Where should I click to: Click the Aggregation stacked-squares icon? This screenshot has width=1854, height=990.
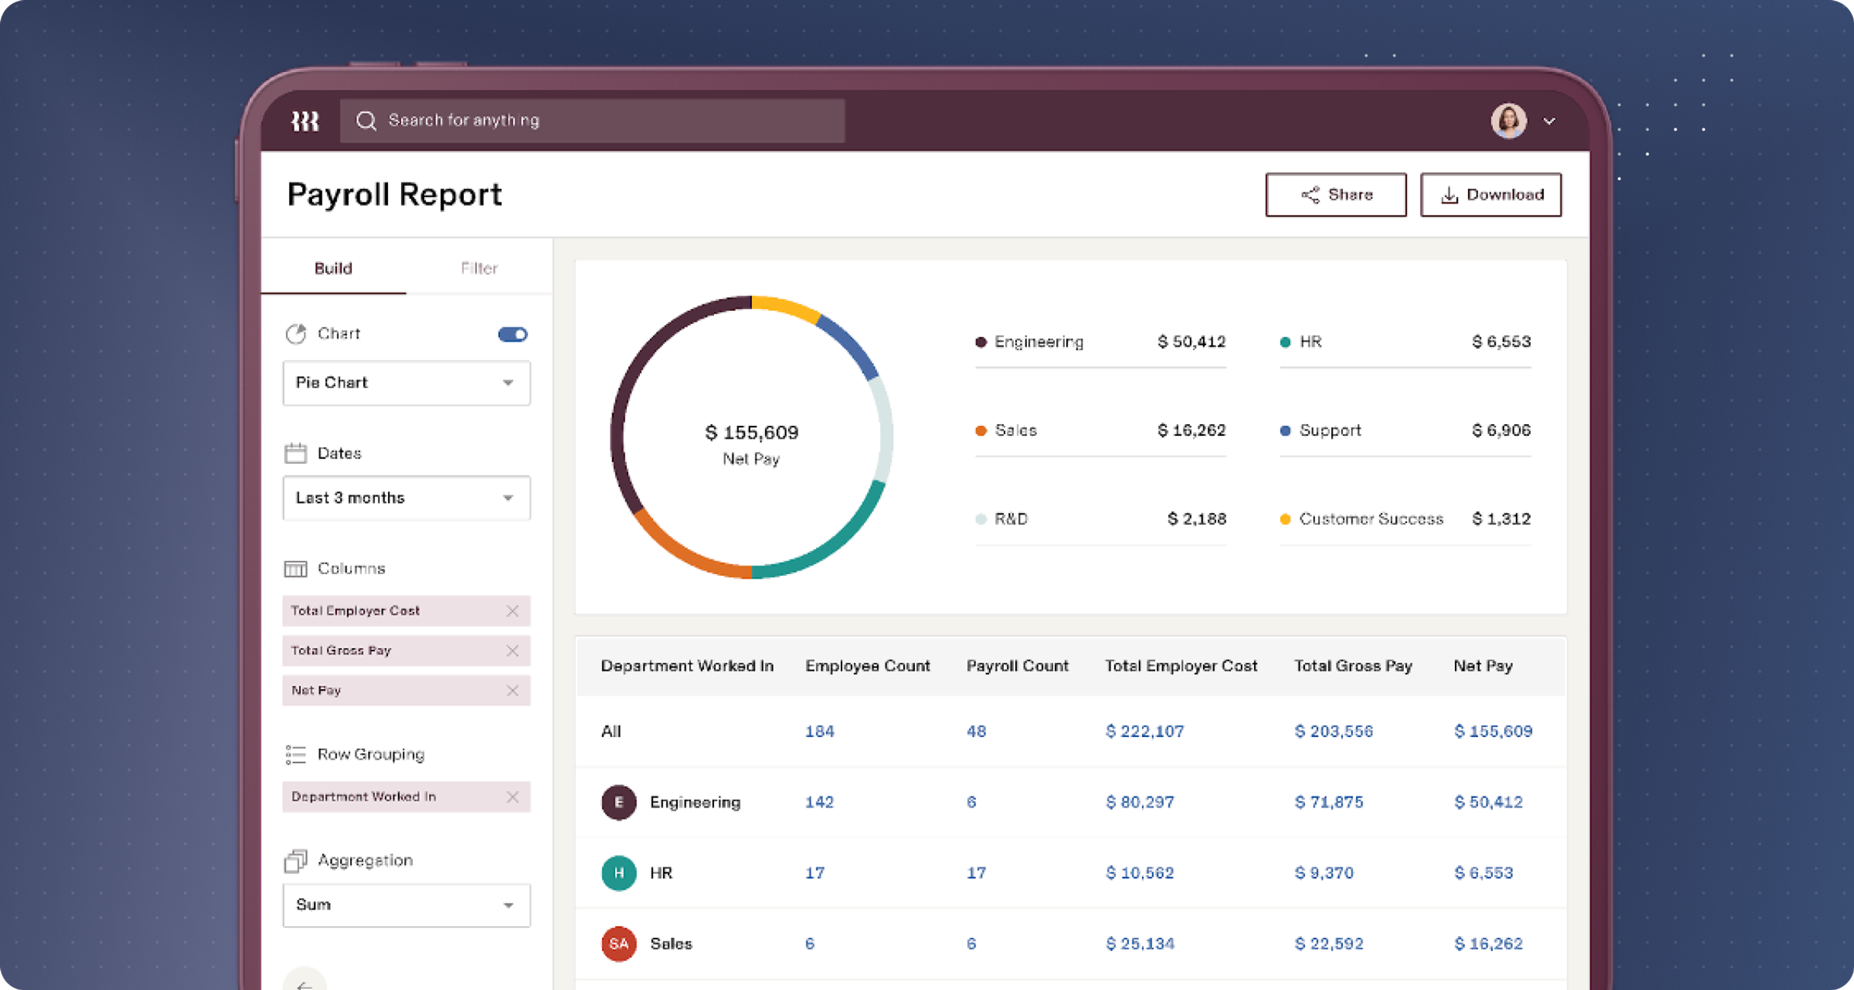pos(296,861)
